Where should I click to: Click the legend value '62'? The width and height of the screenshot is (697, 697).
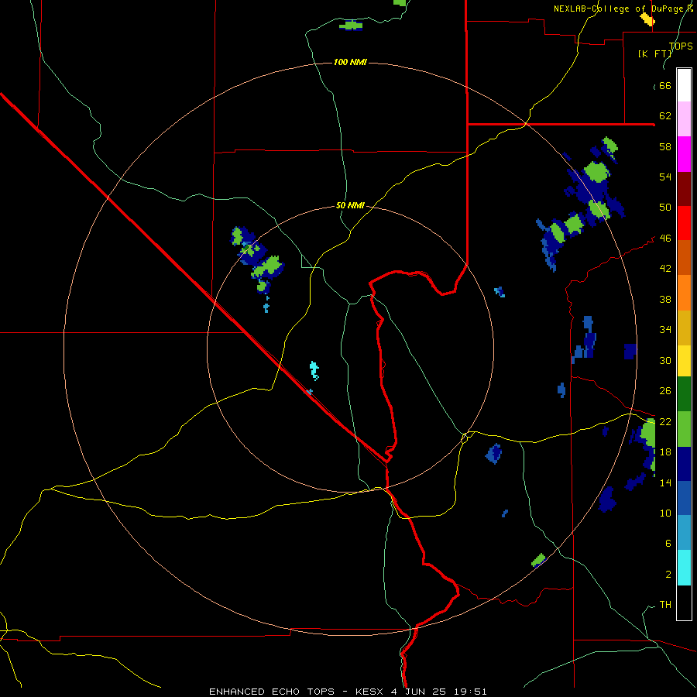pyautogui.click(x=665, y=116)
